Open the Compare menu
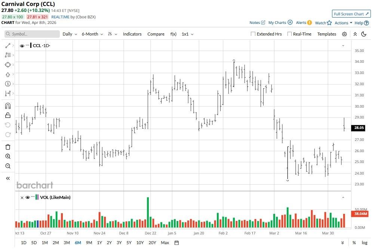This screenshot has height=249, width=372. tap(156, 34)
